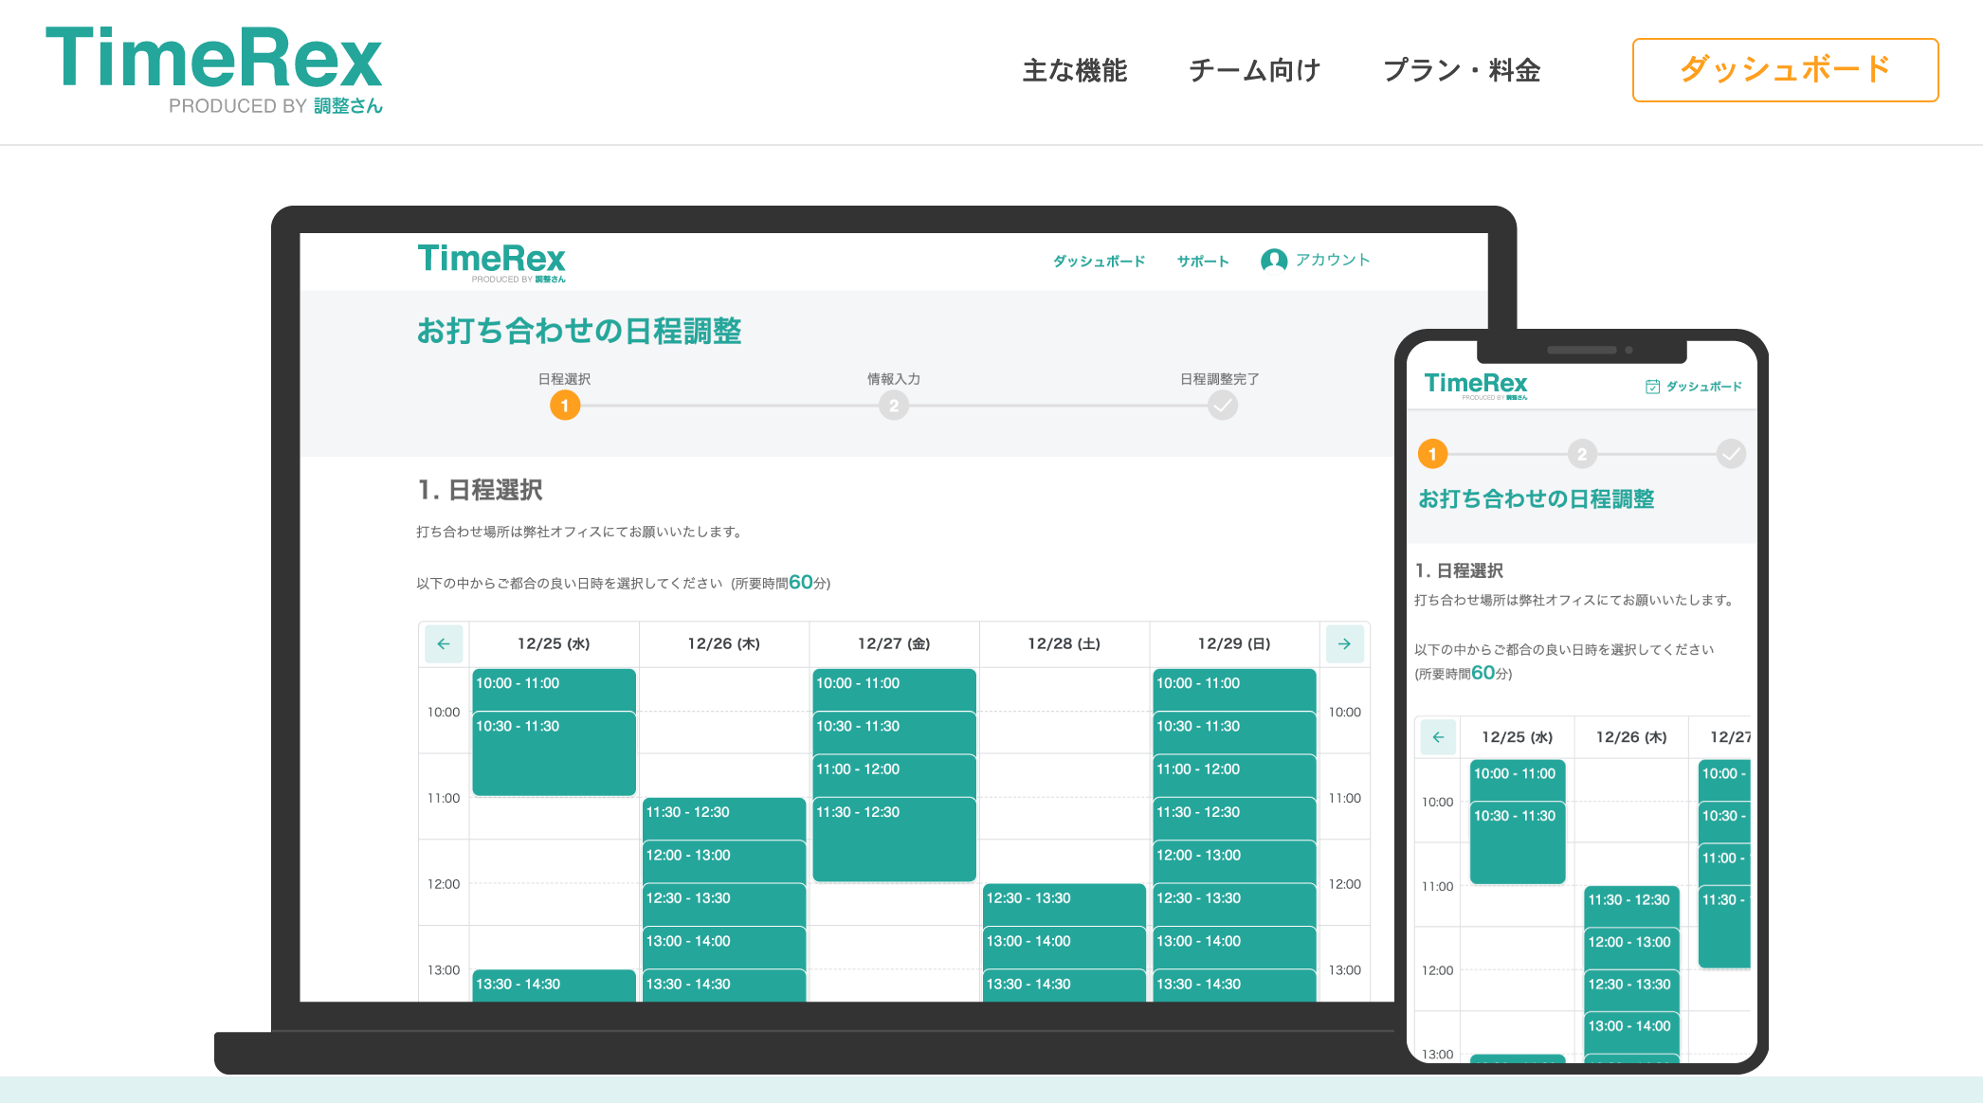Click the next week arrow in the laptop calendar
This screenshot has width=1983, height=1103.
pos(1344,643)
